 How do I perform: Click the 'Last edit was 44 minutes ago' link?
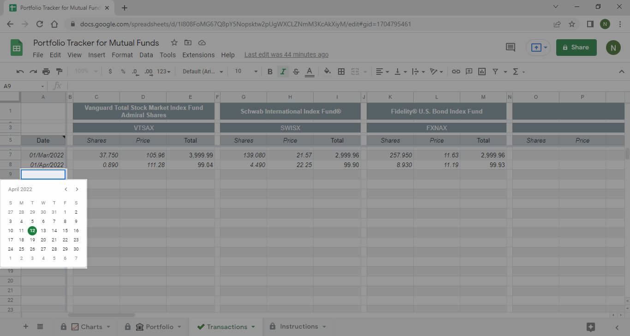(x=286, y=54)
